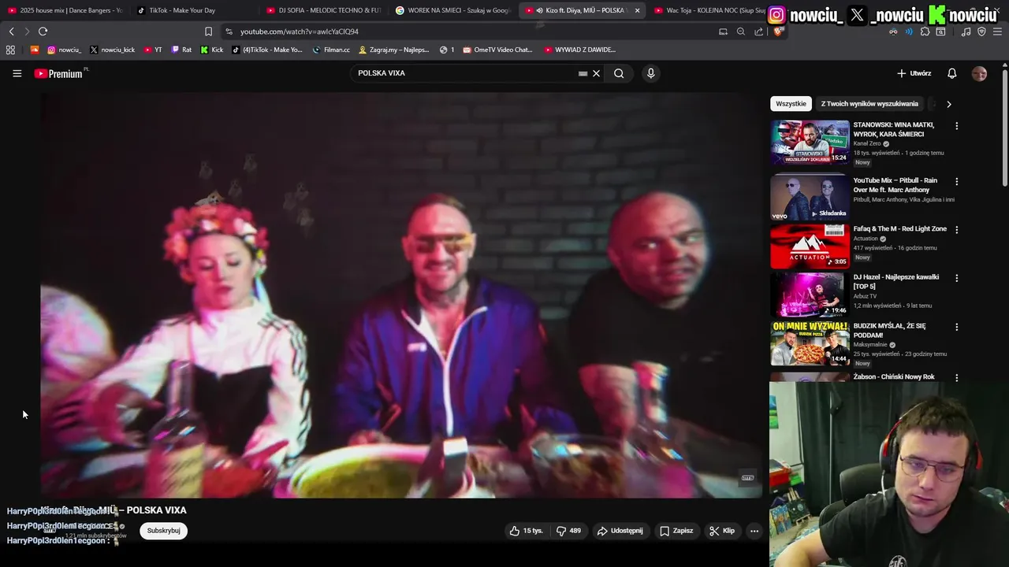Open the Extensions puzzle icon
The image size is (1009, 567).
pyautogui.click(x=925, y=31)
